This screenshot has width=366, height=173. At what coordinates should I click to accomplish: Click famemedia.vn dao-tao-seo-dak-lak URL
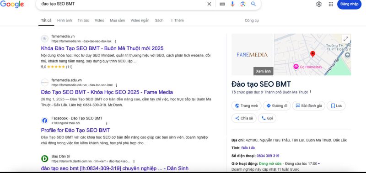tap(81, 41)
